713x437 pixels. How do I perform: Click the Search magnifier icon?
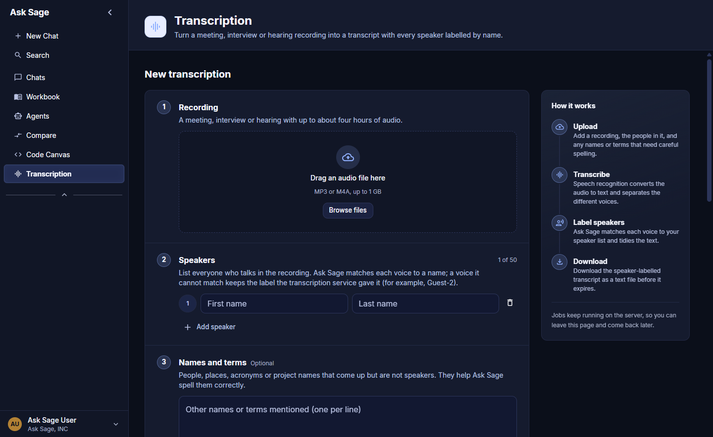[18, 55]
